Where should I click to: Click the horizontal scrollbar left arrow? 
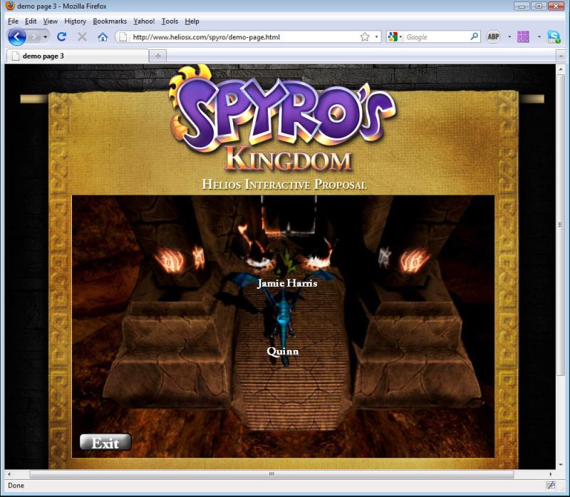[9, 474]
